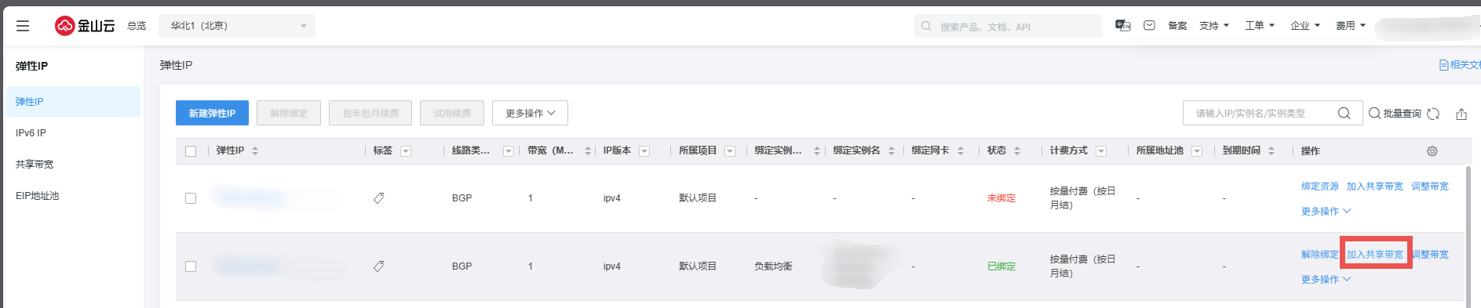The image size is (1481, 308).
Task: Sort by 带宽 column
Action: tap(588, 151)
